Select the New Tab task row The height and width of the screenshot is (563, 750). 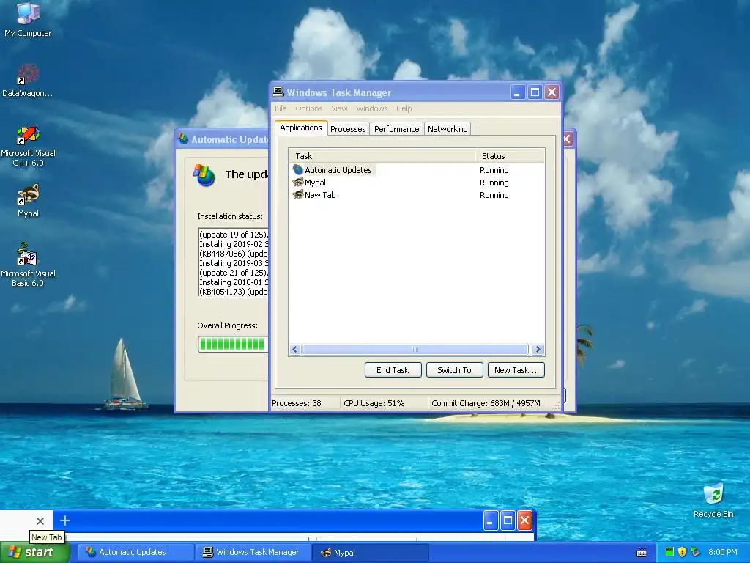tap(416, 195)
